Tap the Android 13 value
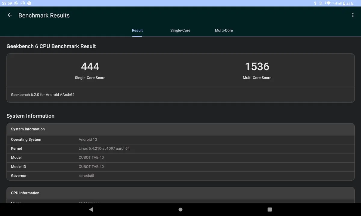Image resolution: width=361 pixels, height=216 pixels. pyautogui.click(x=88, y=139)
